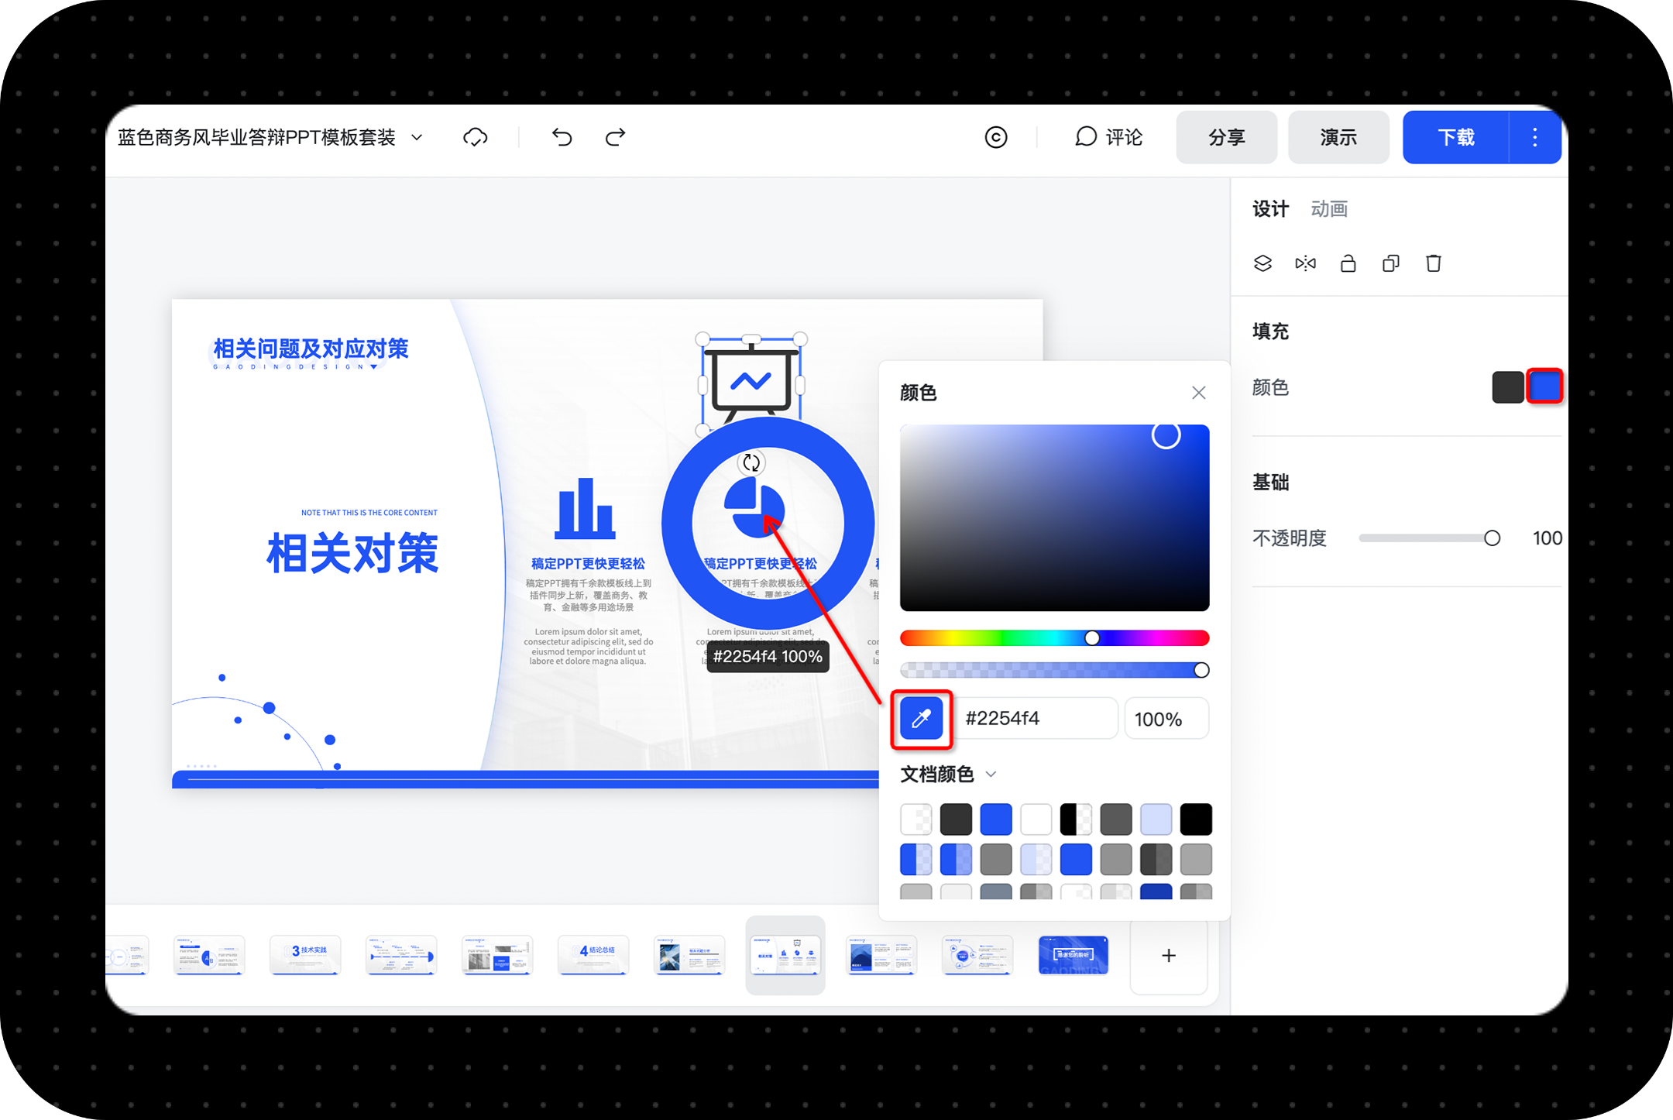
Task: Select the 稿定PPT更快更轻松 text under bar chart
Action: tap(588, 564)
